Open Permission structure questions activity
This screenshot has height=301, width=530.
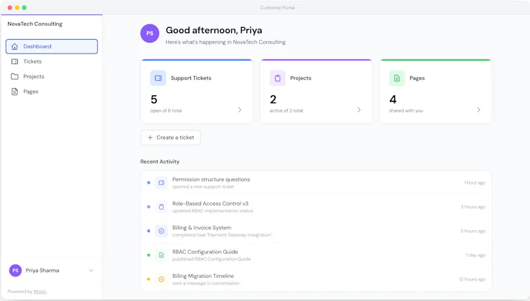[316, 183]
